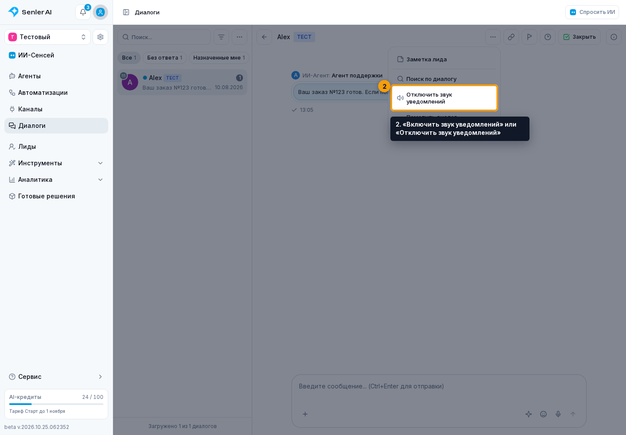This screenshot has height=435, width=626.
Task: Click the clock icon in the chat header
Action: tap(548, 37)
